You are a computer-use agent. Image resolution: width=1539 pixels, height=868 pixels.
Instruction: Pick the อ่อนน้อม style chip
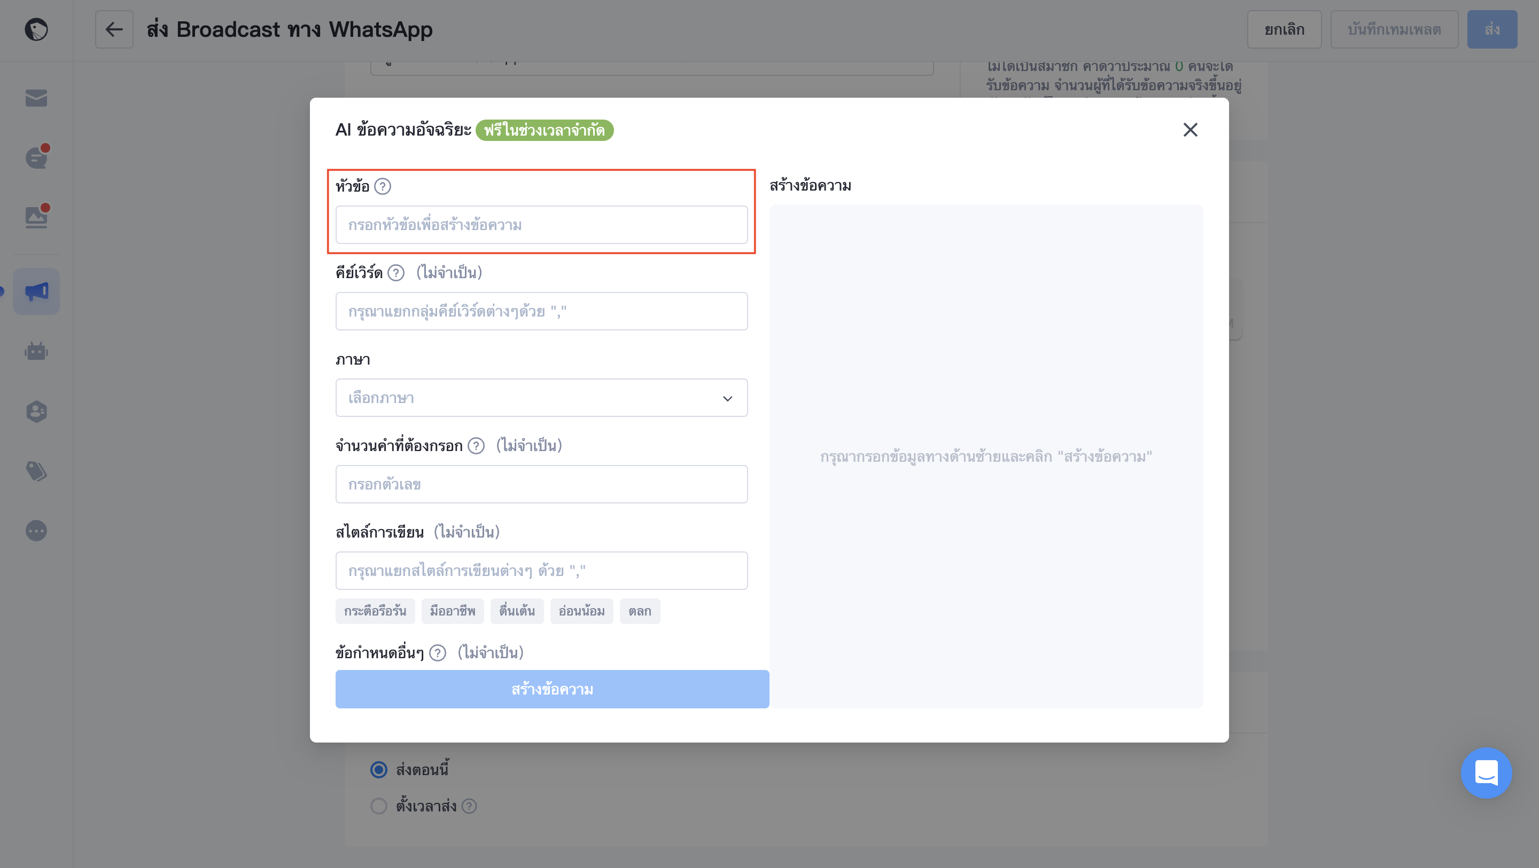click(582, 611)
